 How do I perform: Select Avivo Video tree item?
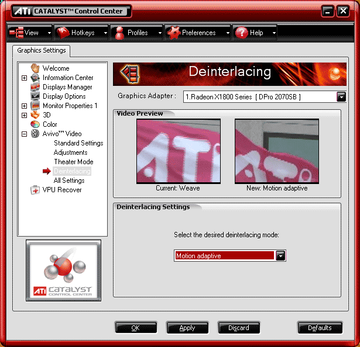62,134
